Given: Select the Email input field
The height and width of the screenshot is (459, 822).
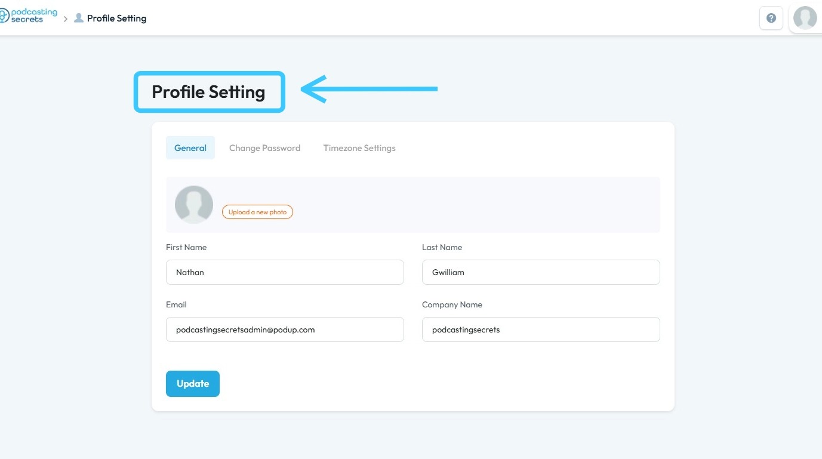Looking at the screenshot, I should pos(285,329).
